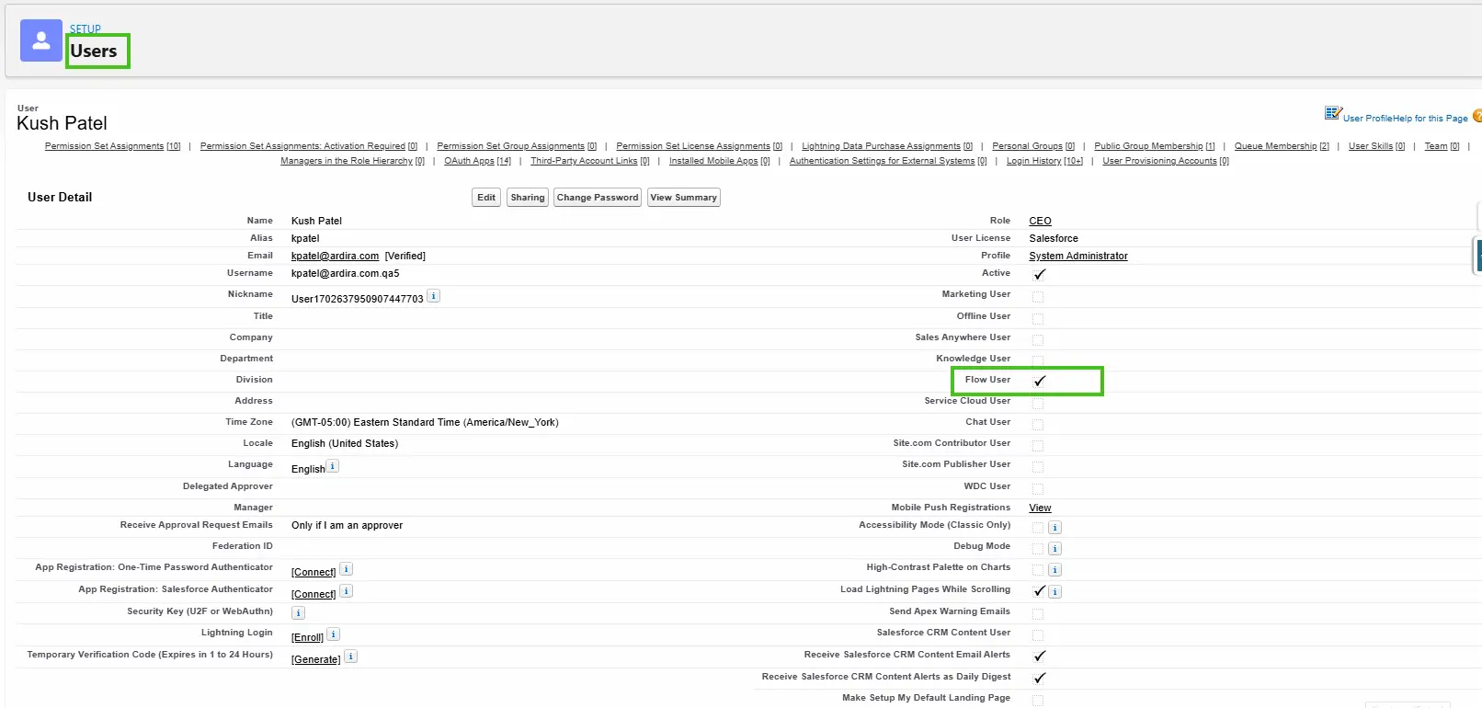Enable High-Contrast Palette on Charts checkbox
This screenshot has height=708, width=1482.
pyautogui.click(x=1038, y=570)
